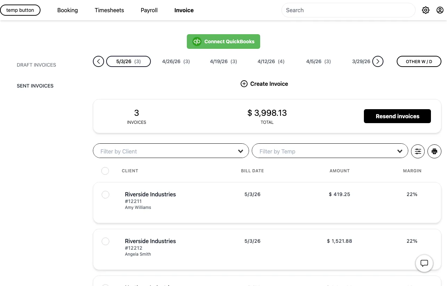Screen dimensions: 447x286
Task: Click the next week arrow icon
Action: pyautogui.click(x=378, y=61)
